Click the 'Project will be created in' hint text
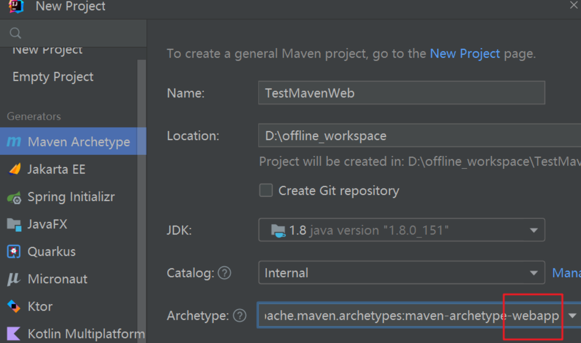 tap(420, 161)
